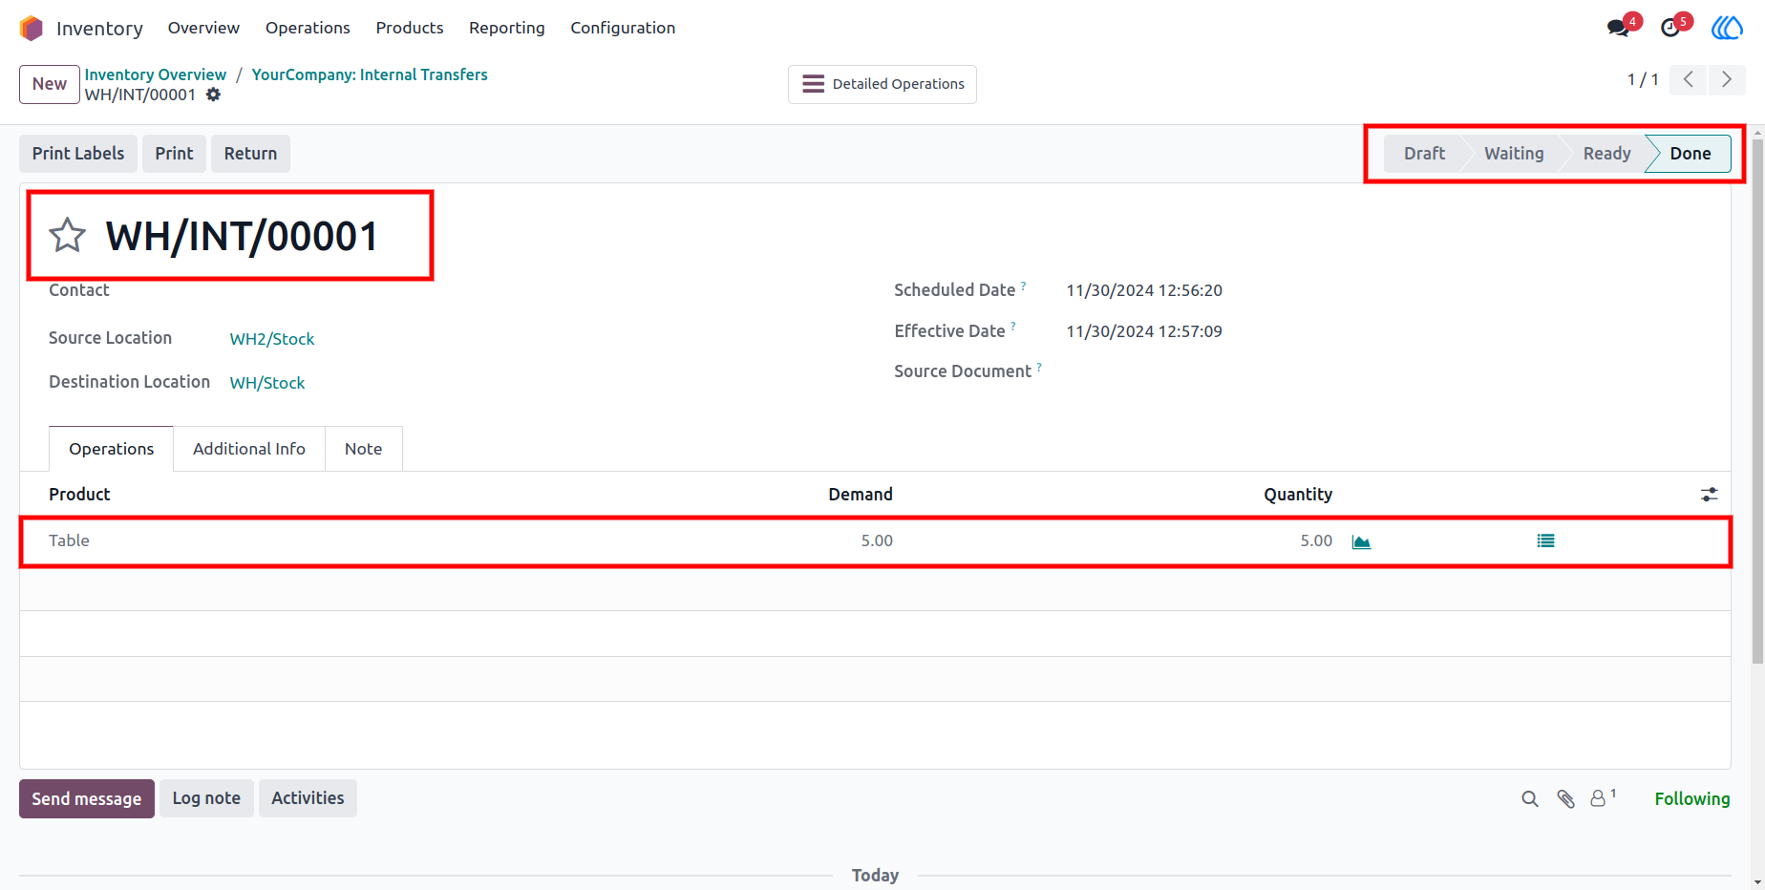
Task: Go to YourCompany: Internal Transfers breadcrumb
Action: (370, 74)
